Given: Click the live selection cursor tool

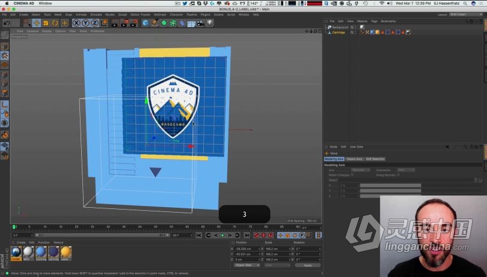Looking at the screenshot, I should [27, 23].
